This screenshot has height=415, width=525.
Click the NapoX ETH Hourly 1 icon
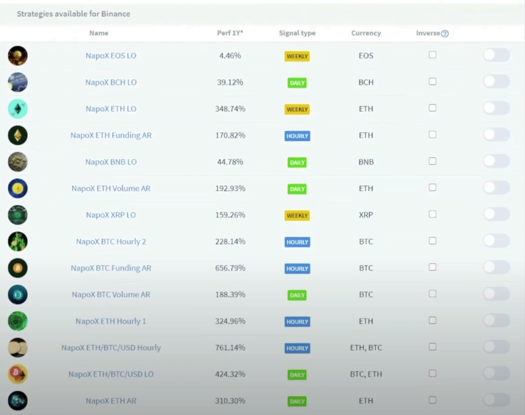tap(18, 321)
